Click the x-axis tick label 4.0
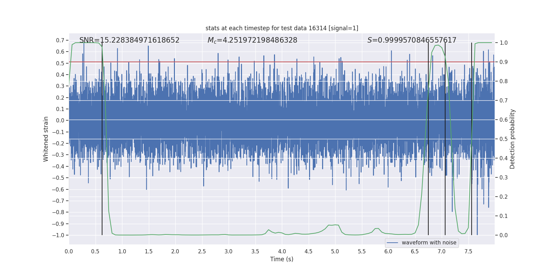 (x=282, y=251)
